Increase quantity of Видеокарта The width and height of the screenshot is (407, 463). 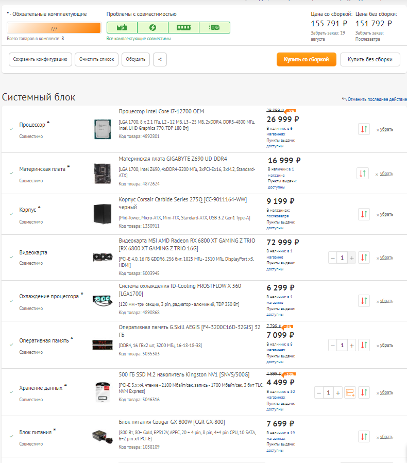[351, 258]
